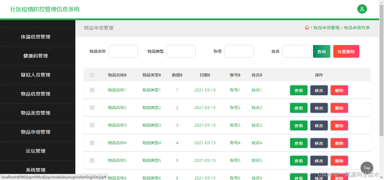View details of 物品名称4 row
The width and height of the screenshot is (384, 180).
[299, 143]
